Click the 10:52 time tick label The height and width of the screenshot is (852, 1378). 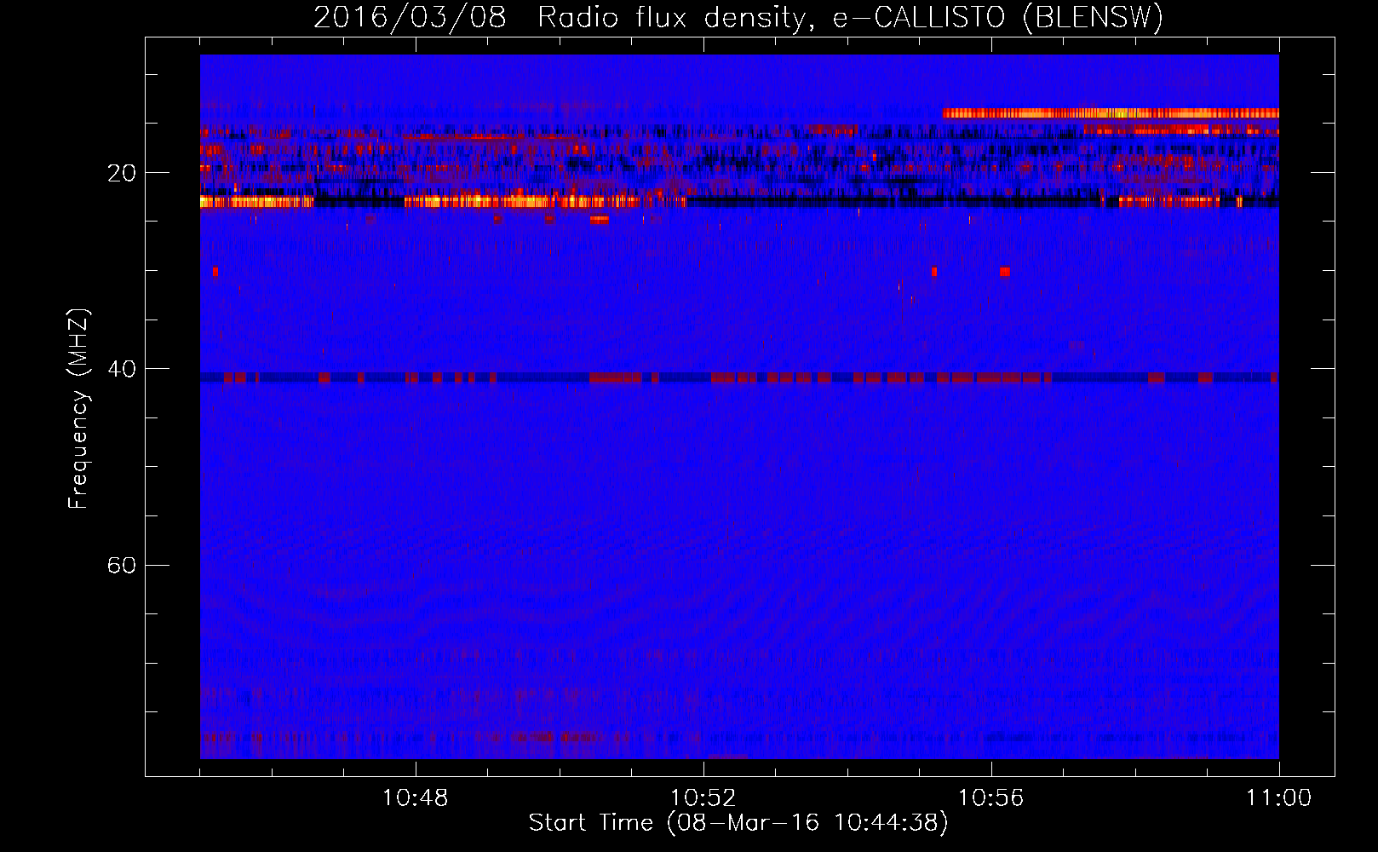point(703,798)
